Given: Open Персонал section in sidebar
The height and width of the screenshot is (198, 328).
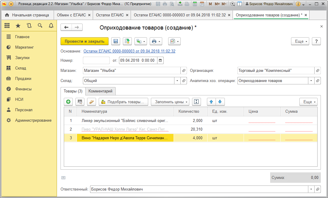Looking at the screenshot, I should 24,110.
